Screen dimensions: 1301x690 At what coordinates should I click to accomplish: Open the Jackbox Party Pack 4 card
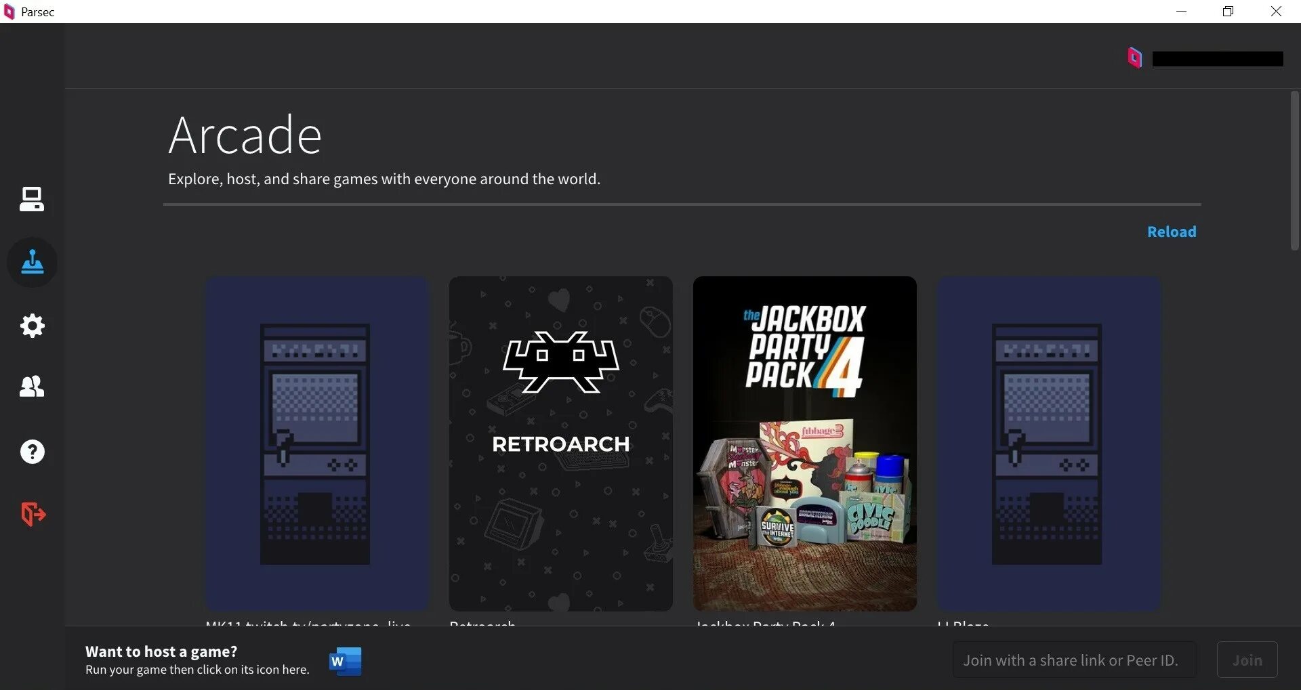[804, 444]
